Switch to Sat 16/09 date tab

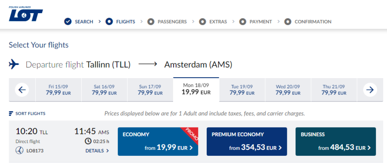click(x=104, y=90)
